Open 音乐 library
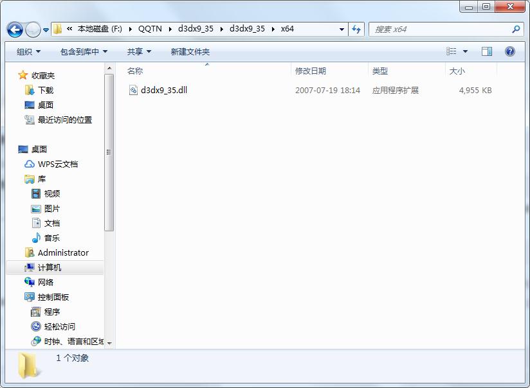The width and height of the screenshot is (530, 388). point(52,238)
